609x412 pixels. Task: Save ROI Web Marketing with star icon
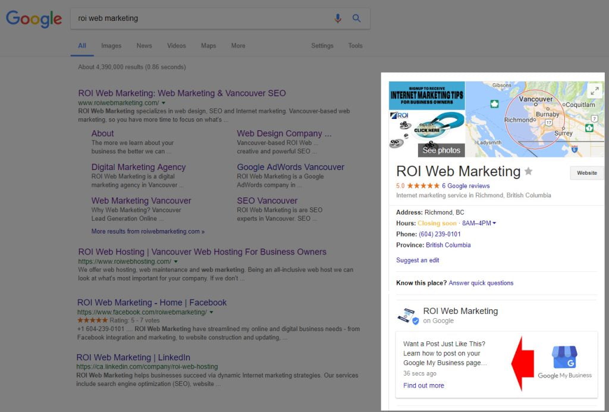[x=528, y=171]
